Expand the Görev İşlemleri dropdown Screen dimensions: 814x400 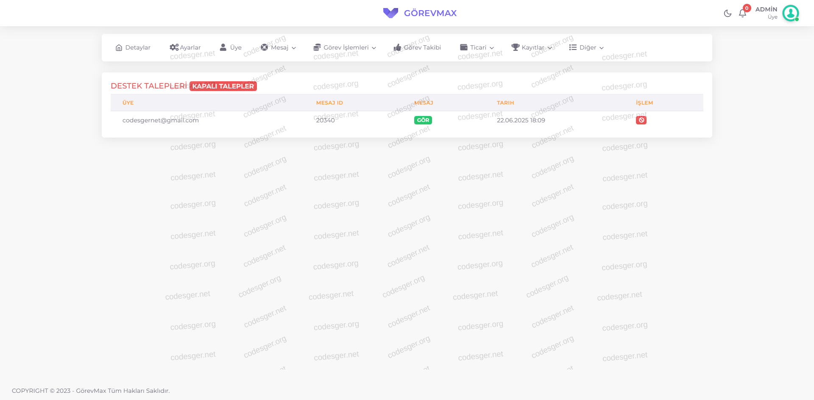345,47
